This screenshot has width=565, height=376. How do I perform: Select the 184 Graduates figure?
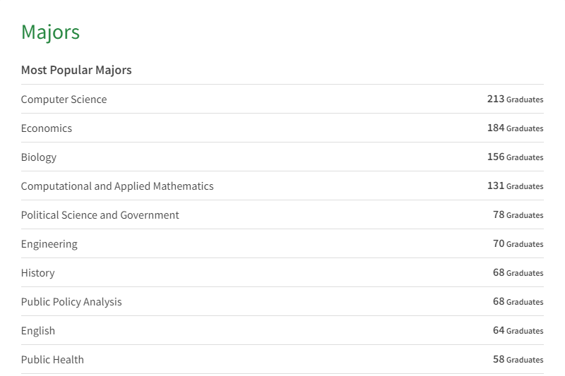point(515,128)
